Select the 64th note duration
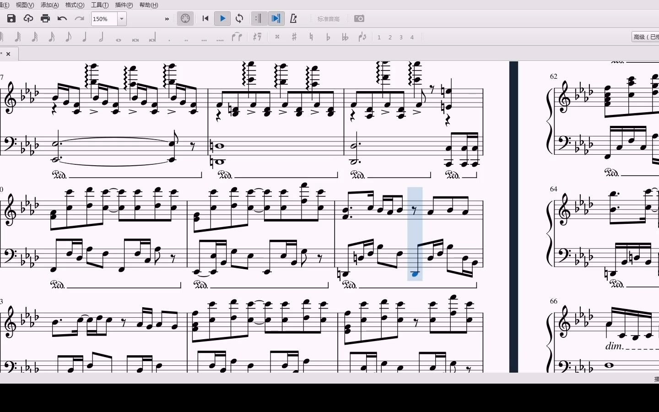Image resolution: width=659 pixels, height=412 pixels. pyautogui.click(x=18, y=37)
